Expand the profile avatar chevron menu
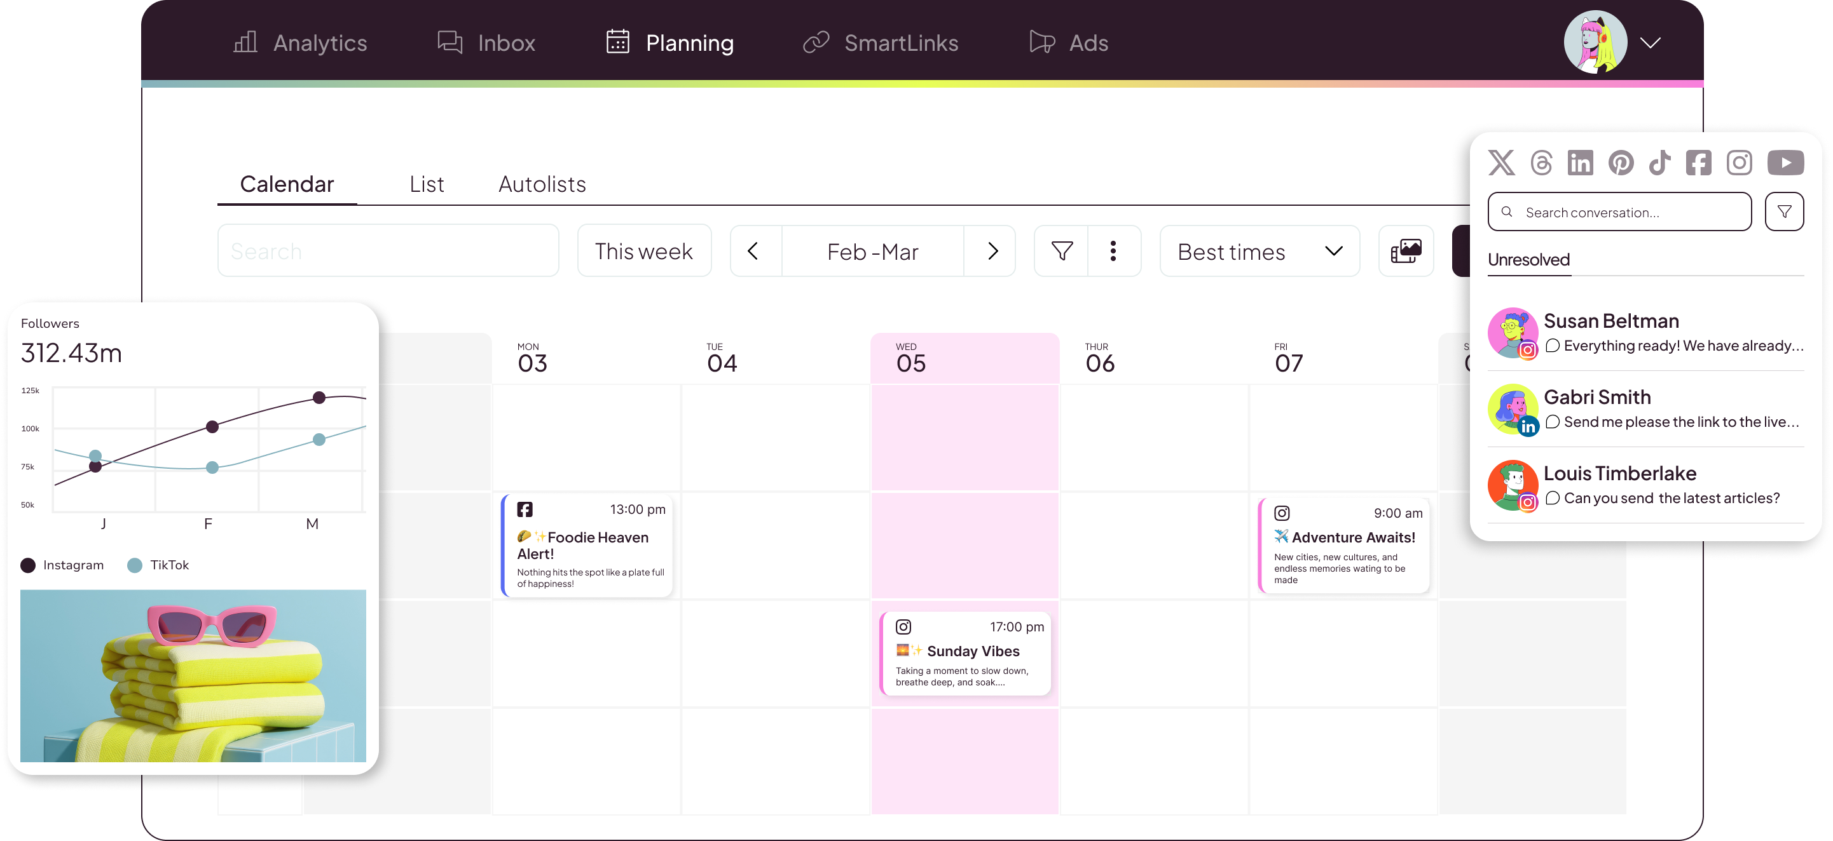Screen dimensions: 1833x841 (1651, 42)
